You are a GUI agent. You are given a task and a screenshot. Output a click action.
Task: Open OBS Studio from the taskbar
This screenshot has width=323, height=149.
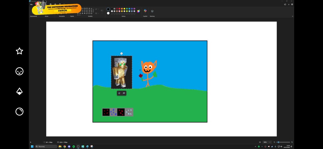pos(78,147)
